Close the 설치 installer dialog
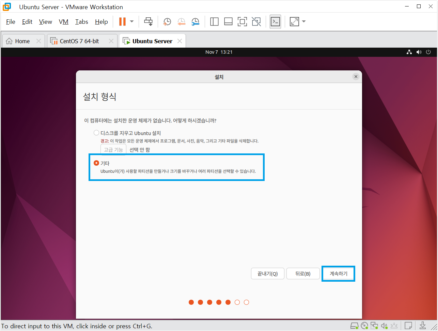 click(x=356, y=77)
